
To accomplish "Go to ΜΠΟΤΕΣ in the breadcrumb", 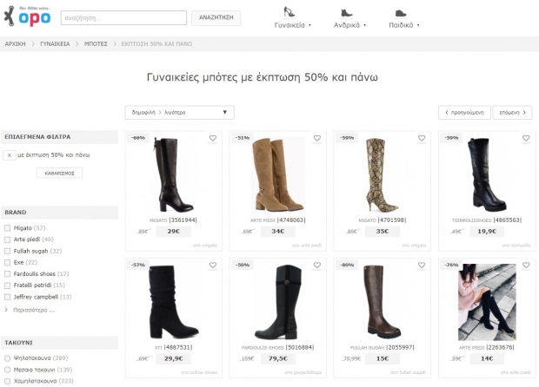I will click(x=96, y=44).
